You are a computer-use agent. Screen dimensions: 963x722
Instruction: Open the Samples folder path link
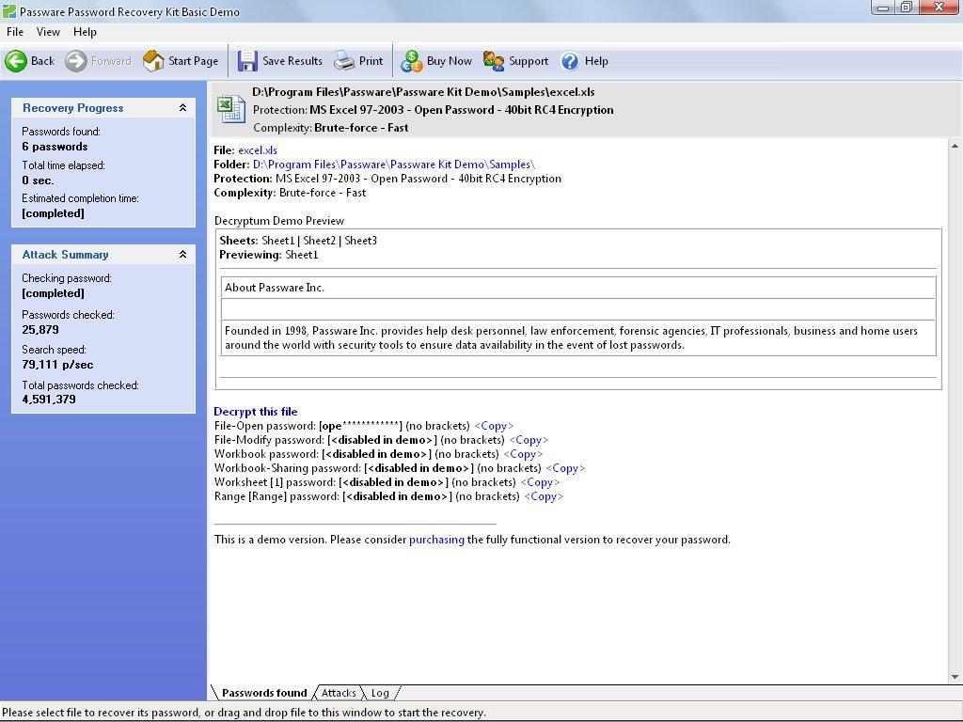394,164
